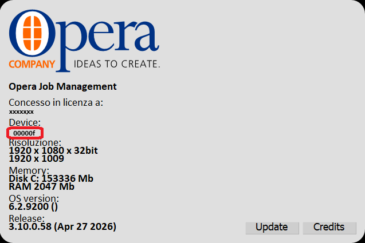Screen dimensions: 365x243
Task: Click the Device label
Action: click(25, 123)
